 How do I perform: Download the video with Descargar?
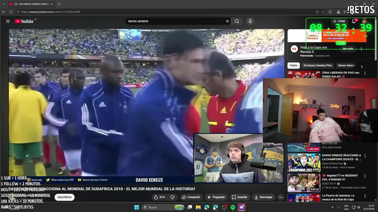point(263,197)
